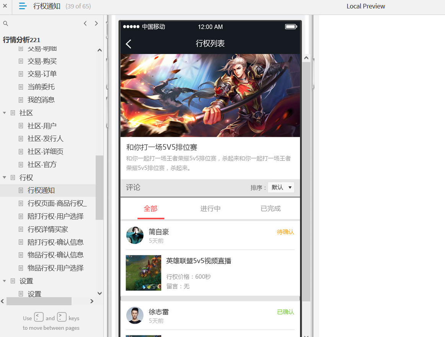
Task: Open the 行权页面-商品行权_ page
Action: (x=57, y=203)
